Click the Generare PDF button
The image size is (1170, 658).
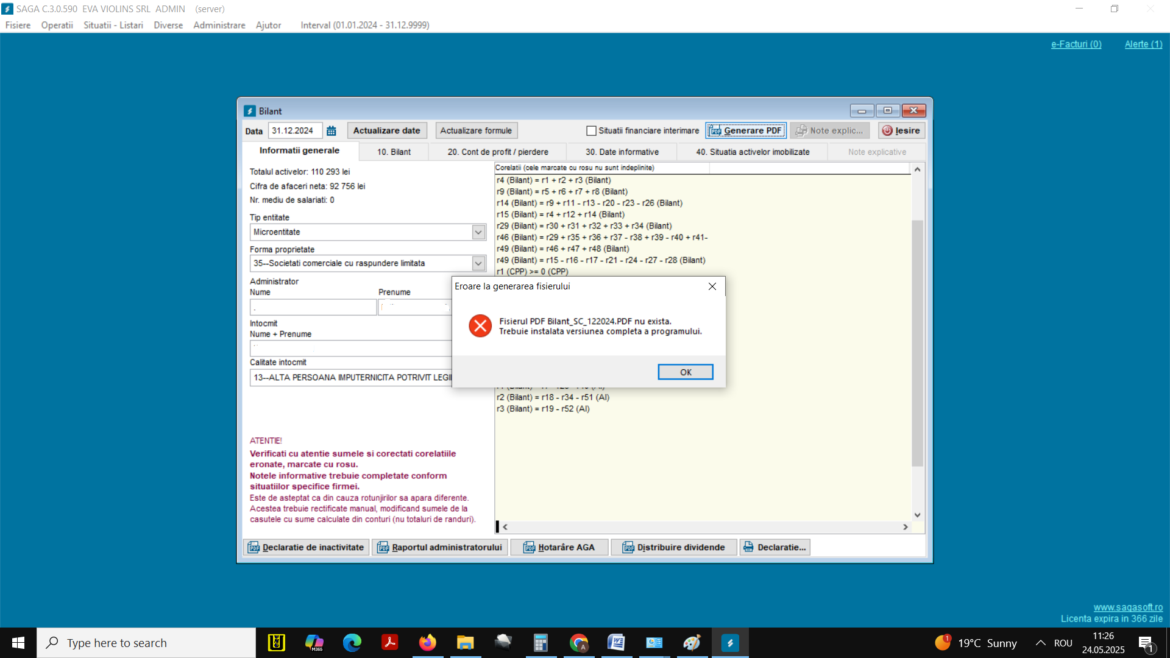[746, 130]
